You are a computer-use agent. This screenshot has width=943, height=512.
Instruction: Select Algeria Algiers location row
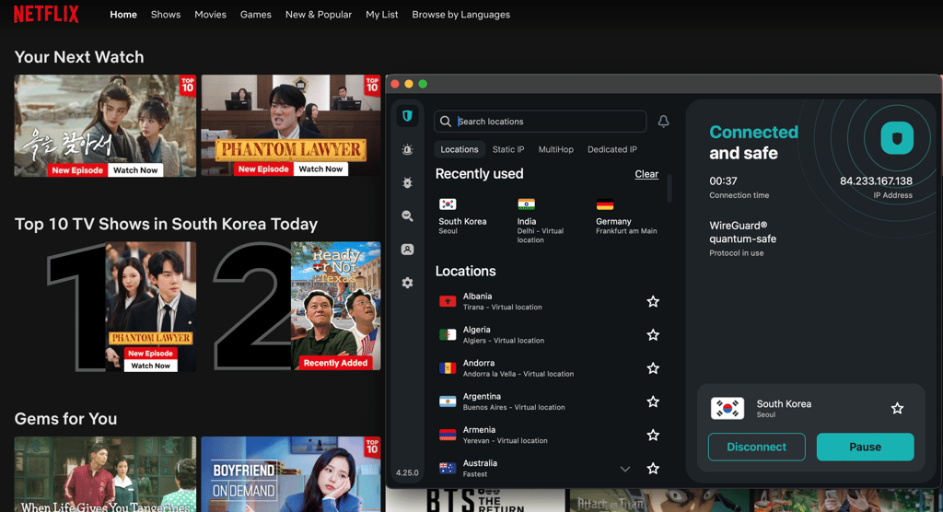pos(549,334)
